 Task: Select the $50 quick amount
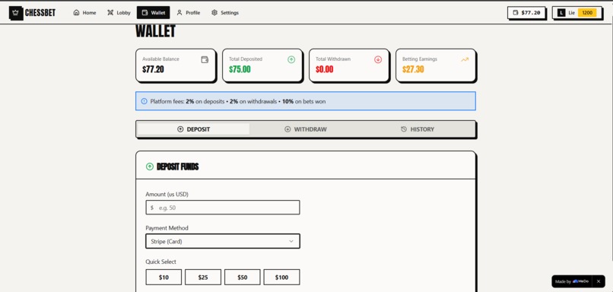click(243, 277)
